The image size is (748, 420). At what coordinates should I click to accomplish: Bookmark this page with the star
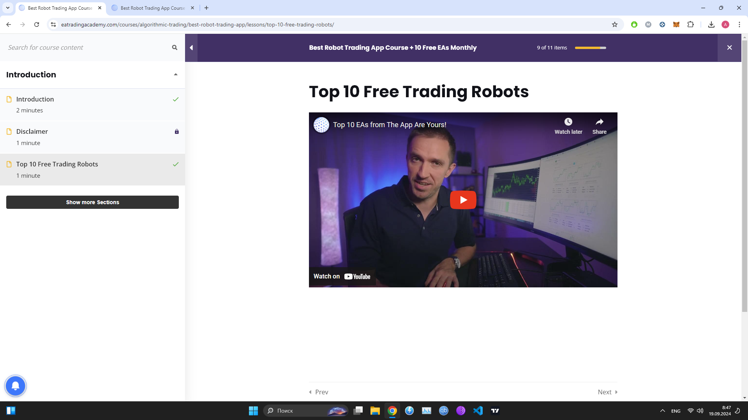click(615, 24)
